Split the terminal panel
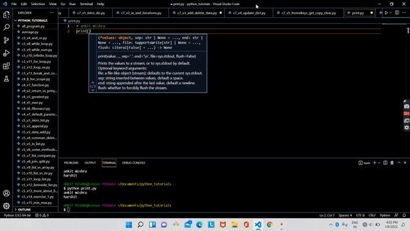This screenshot has height=231, width=410. click(385, 162)
